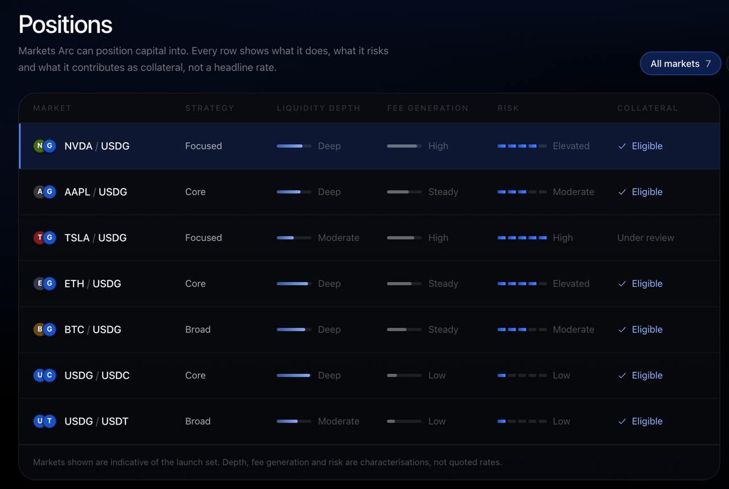Click BTC row liquidity depth bar
Screen dimensions: 729x489
coord(294,330)
